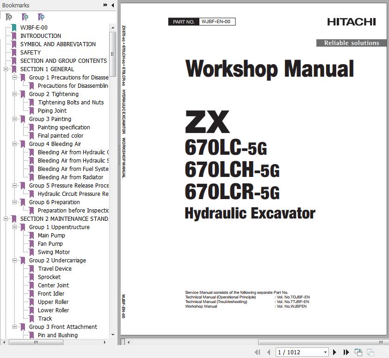Expand the Bookmarks panel options arrows
Viewport: 389px width, 358px height.
[105, 5]
